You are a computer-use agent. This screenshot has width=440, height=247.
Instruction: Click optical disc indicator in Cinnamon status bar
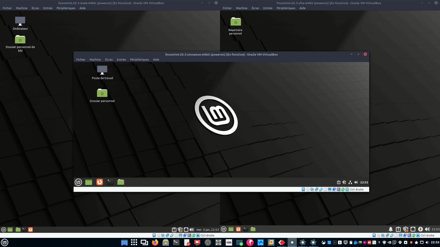[x=308, y=190]
